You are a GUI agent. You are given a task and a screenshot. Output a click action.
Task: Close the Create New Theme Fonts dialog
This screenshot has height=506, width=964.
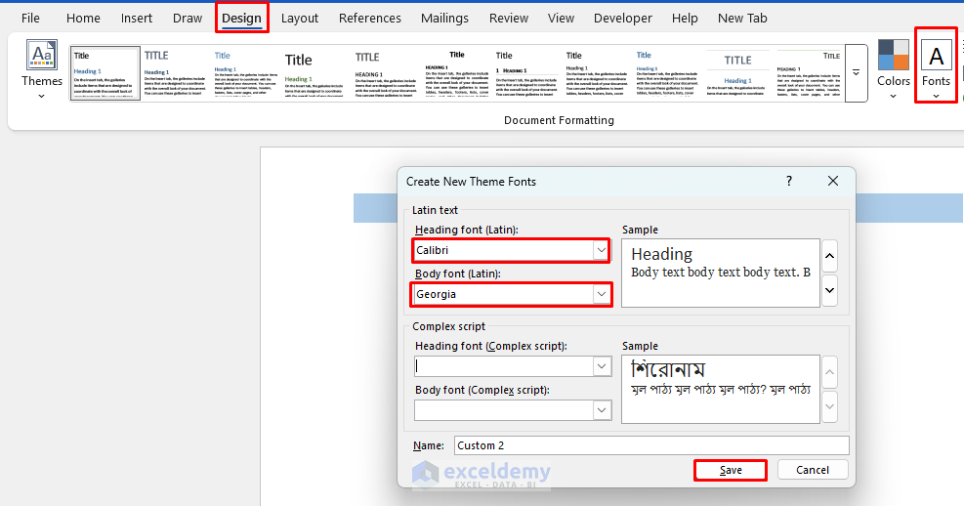click(832, 181)
